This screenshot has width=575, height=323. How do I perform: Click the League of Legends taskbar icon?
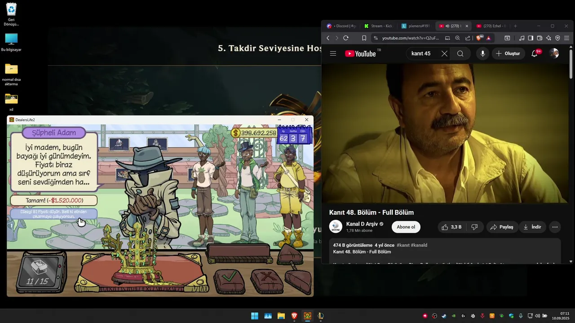click(x=320, y=316)
